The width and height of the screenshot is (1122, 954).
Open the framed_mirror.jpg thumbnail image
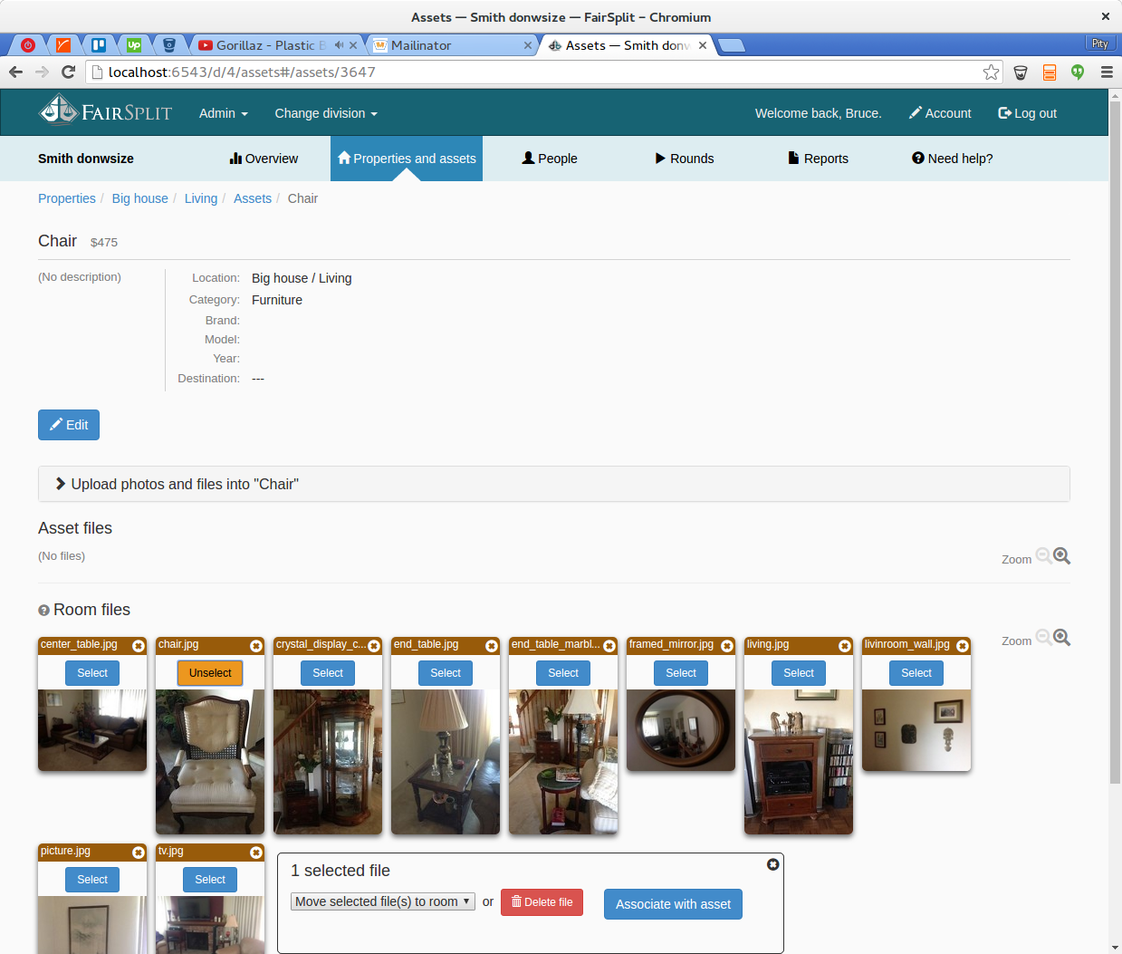(x=681, y=730)
